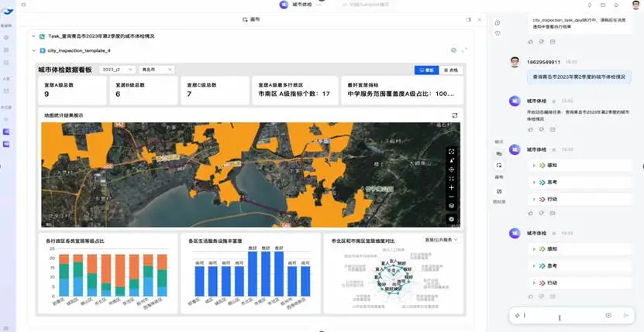
Task: Zoom out on the map with minus button
Action: 452,197
